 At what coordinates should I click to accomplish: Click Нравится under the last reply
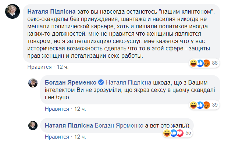coord(57,137)
